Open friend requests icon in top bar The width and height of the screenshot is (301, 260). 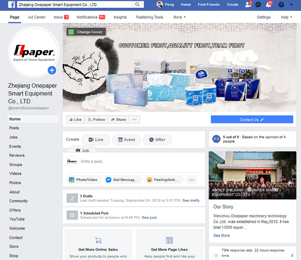coord(248,4)
